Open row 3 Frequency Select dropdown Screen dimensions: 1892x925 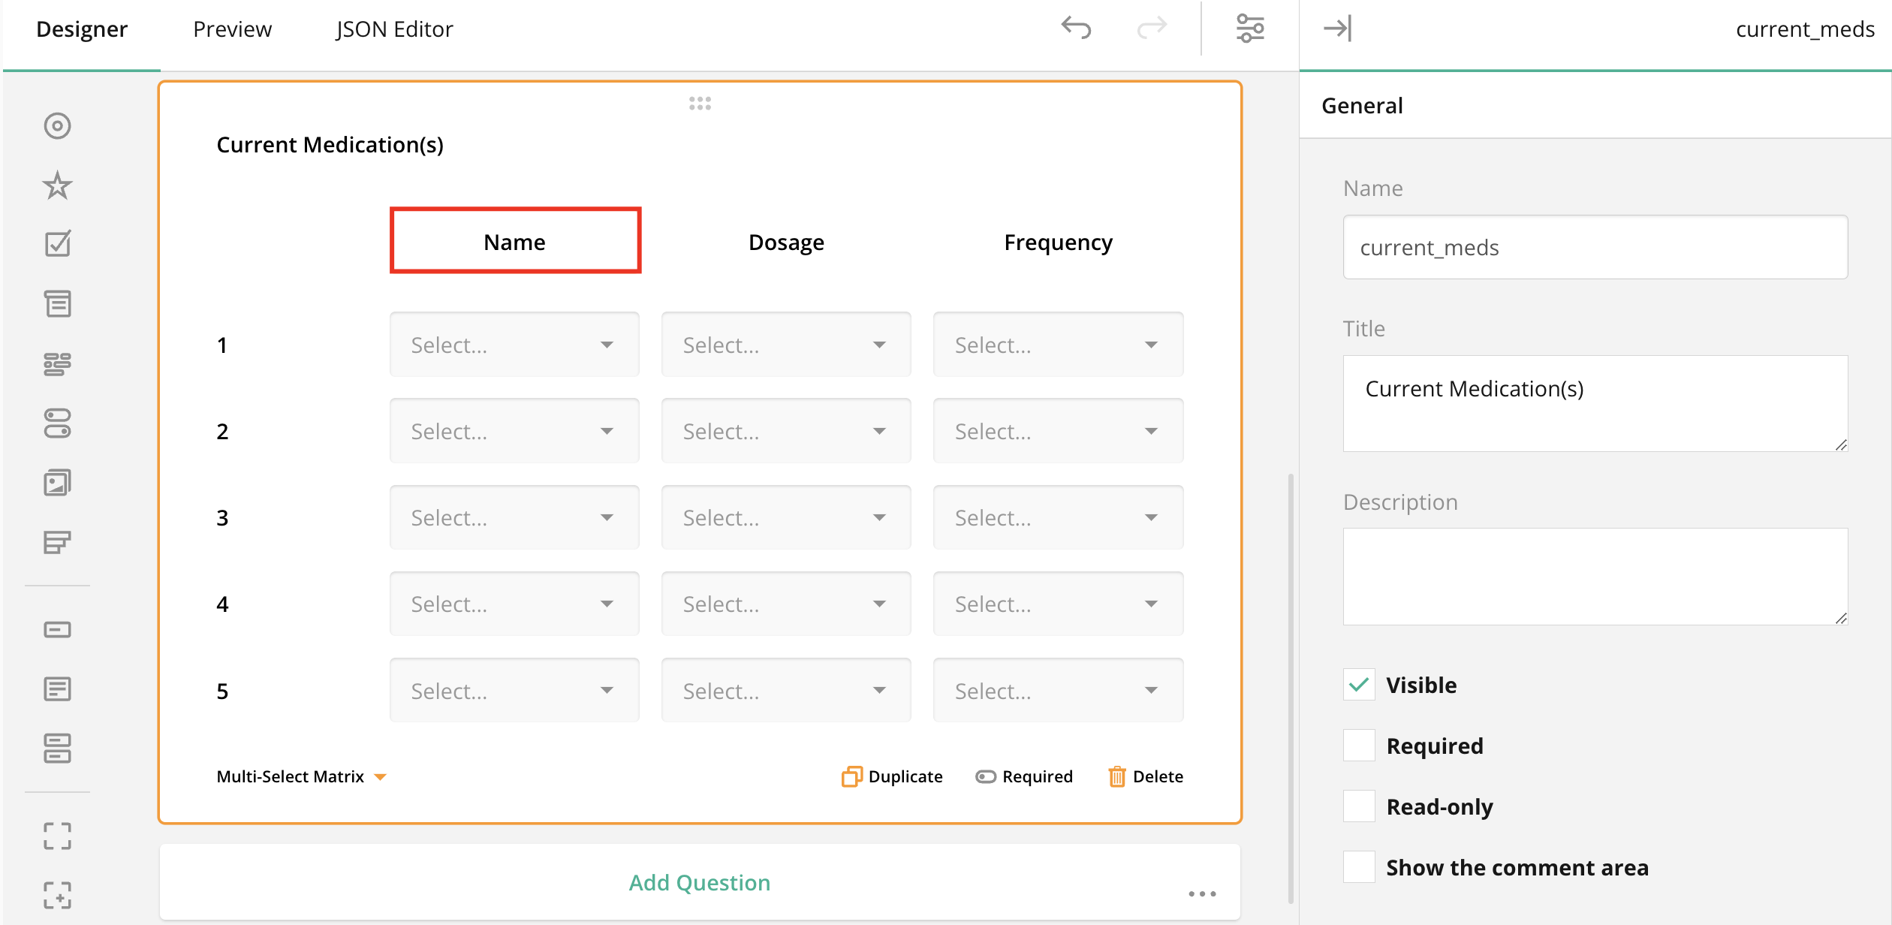tap(1057, 517)
